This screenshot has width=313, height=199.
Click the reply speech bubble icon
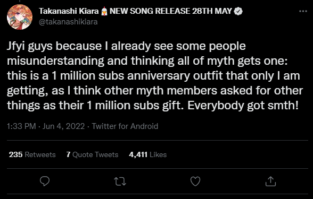pos(45,181)
